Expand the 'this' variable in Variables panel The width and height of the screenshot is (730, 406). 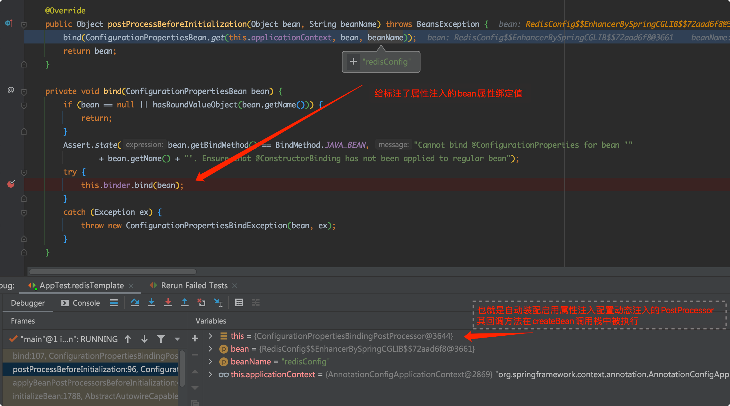(x=210, y=336)
